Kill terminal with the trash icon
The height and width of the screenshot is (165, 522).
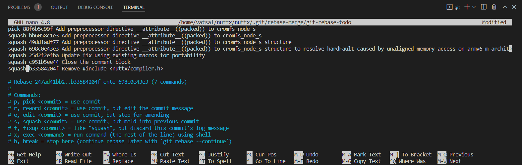click(x=494, y=7)
